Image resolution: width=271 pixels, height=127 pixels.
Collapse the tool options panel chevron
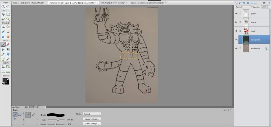[231, 110]
